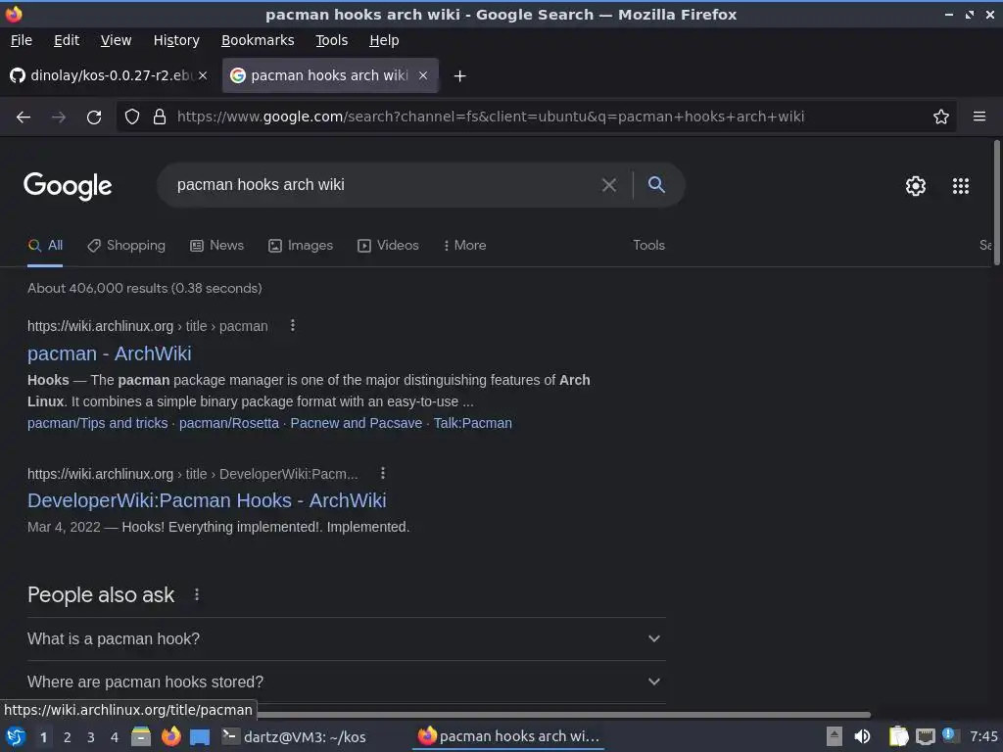
Task: Select the Videos results tab
Action: [x=388, y=246]
